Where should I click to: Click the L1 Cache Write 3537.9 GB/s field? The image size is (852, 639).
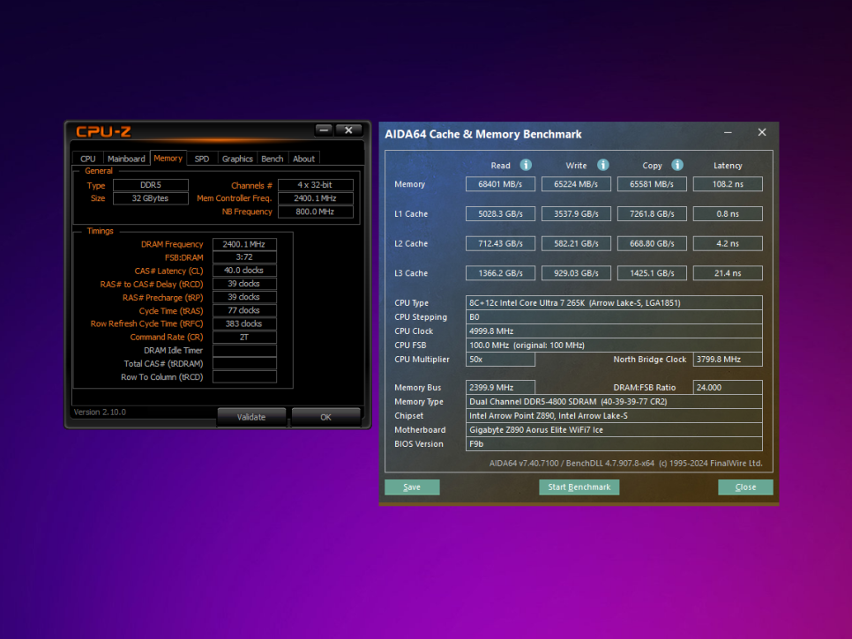576,214
